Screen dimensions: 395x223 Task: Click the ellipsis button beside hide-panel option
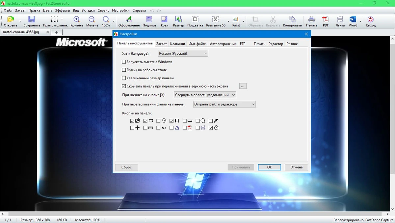(x=243, y=86)
